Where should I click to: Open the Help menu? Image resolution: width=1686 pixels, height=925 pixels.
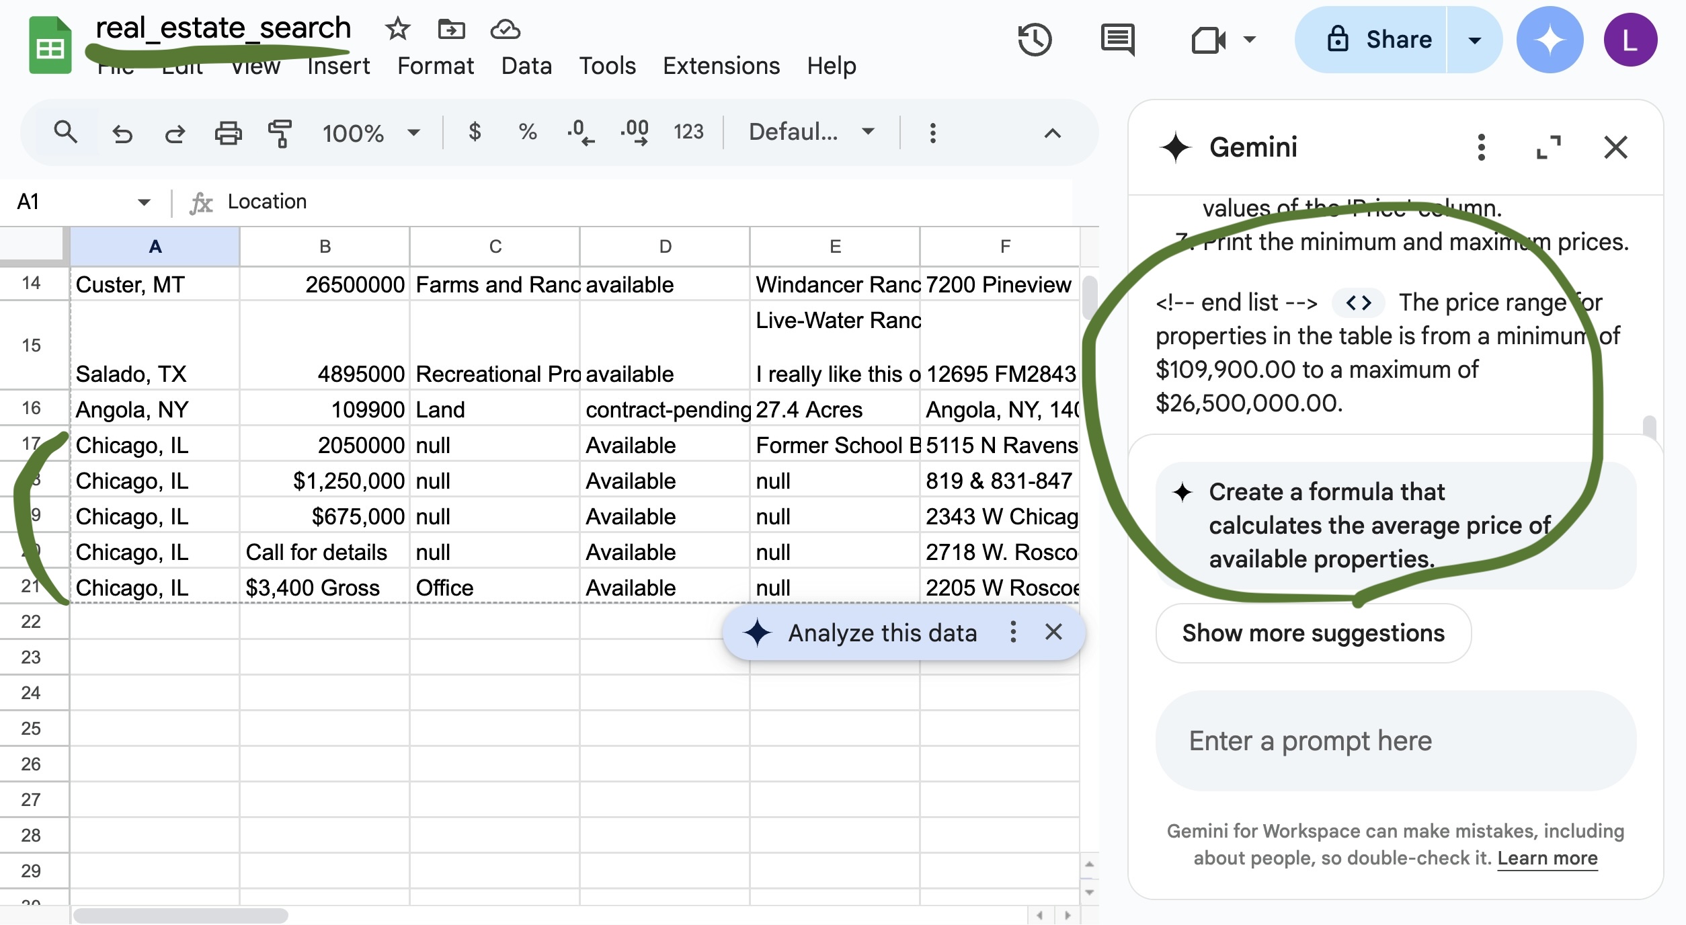click(x=832, y=66)
